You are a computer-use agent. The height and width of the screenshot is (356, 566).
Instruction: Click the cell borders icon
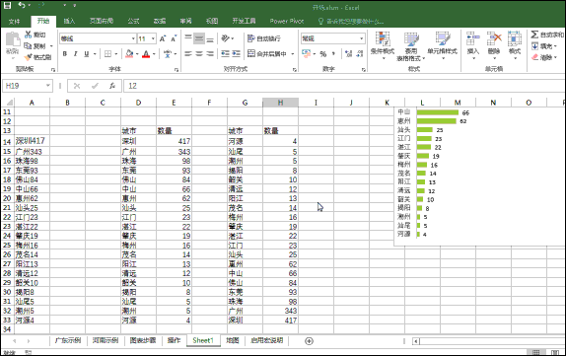click(x=107, y=54)
